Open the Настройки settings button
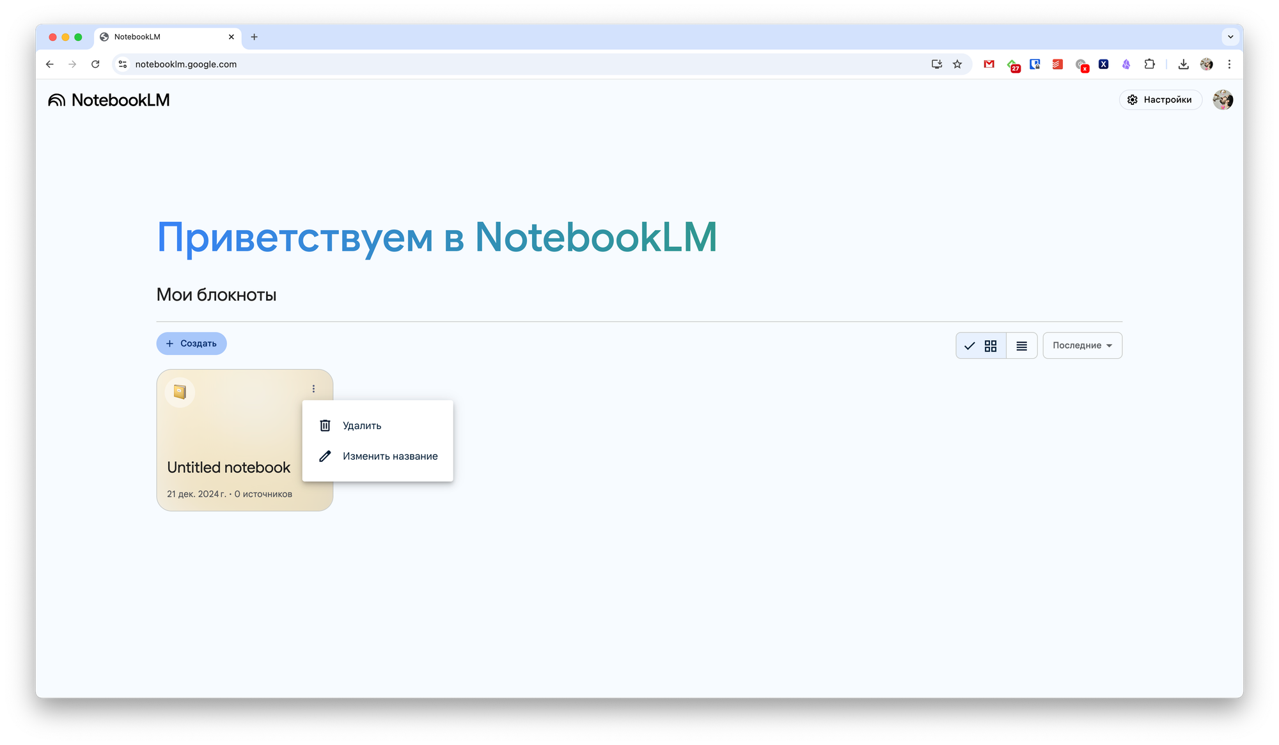Viewport: 1279px width, 745px height. point(1160,100)
